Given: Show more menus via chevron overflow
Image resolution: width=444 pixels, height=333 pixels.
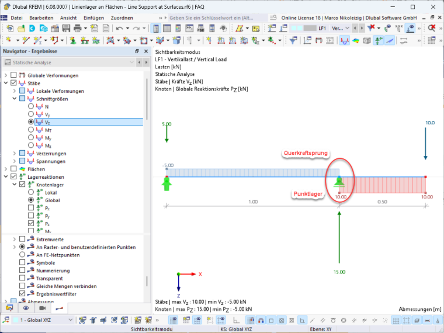Looking at the screenshot, I should point(161,18).
